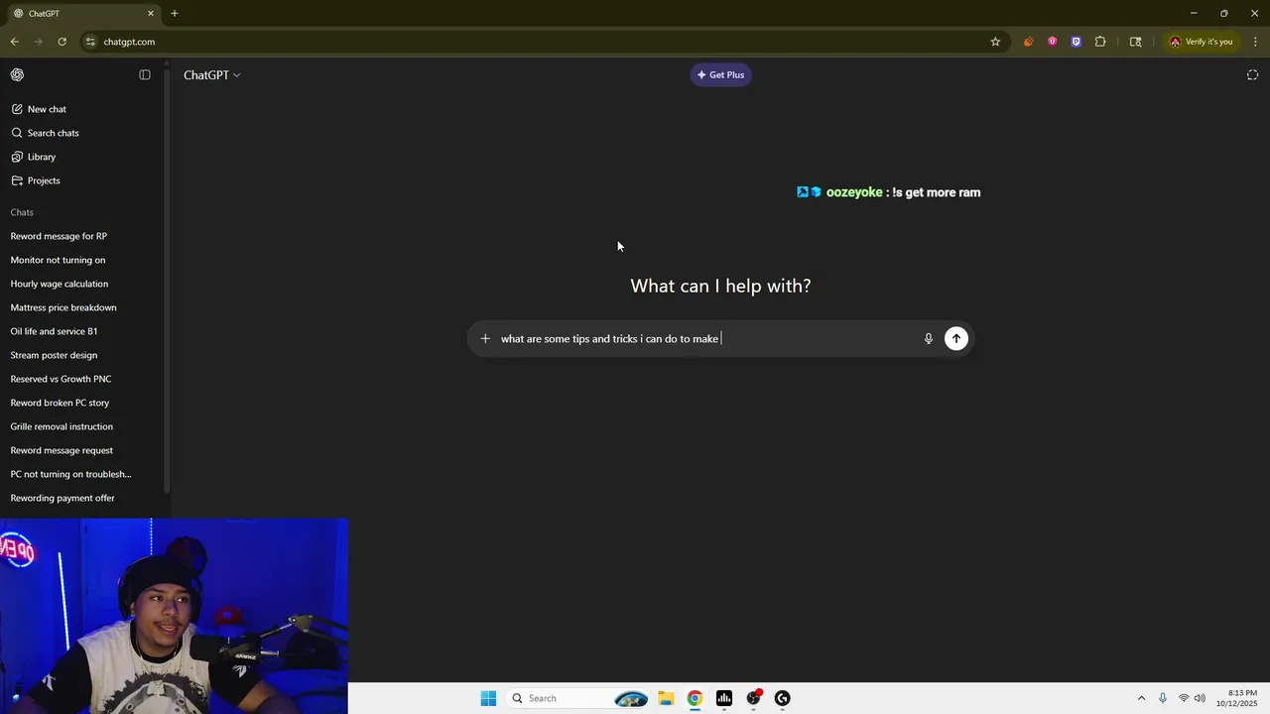The image size is (1270, 714).
Task: Bookmark this page with the star icon
Action: tap(995, 42)
